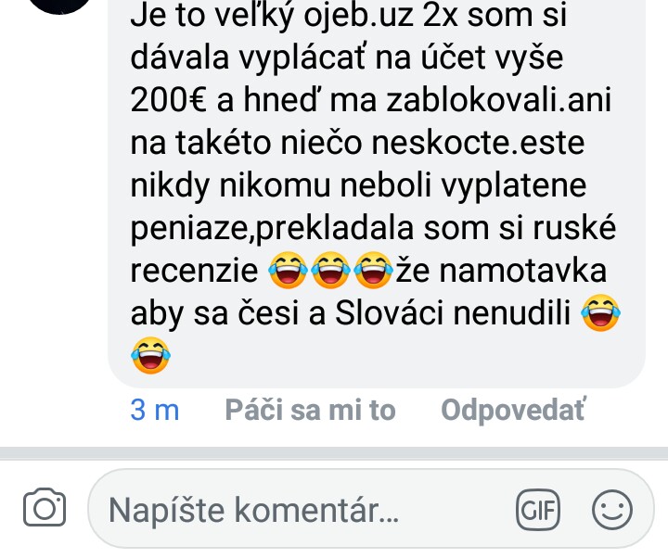This screenshot has height=558, width=668.
Task: Click second laughing emoji after 'recenzie'
Action: (x=330, y=270)
